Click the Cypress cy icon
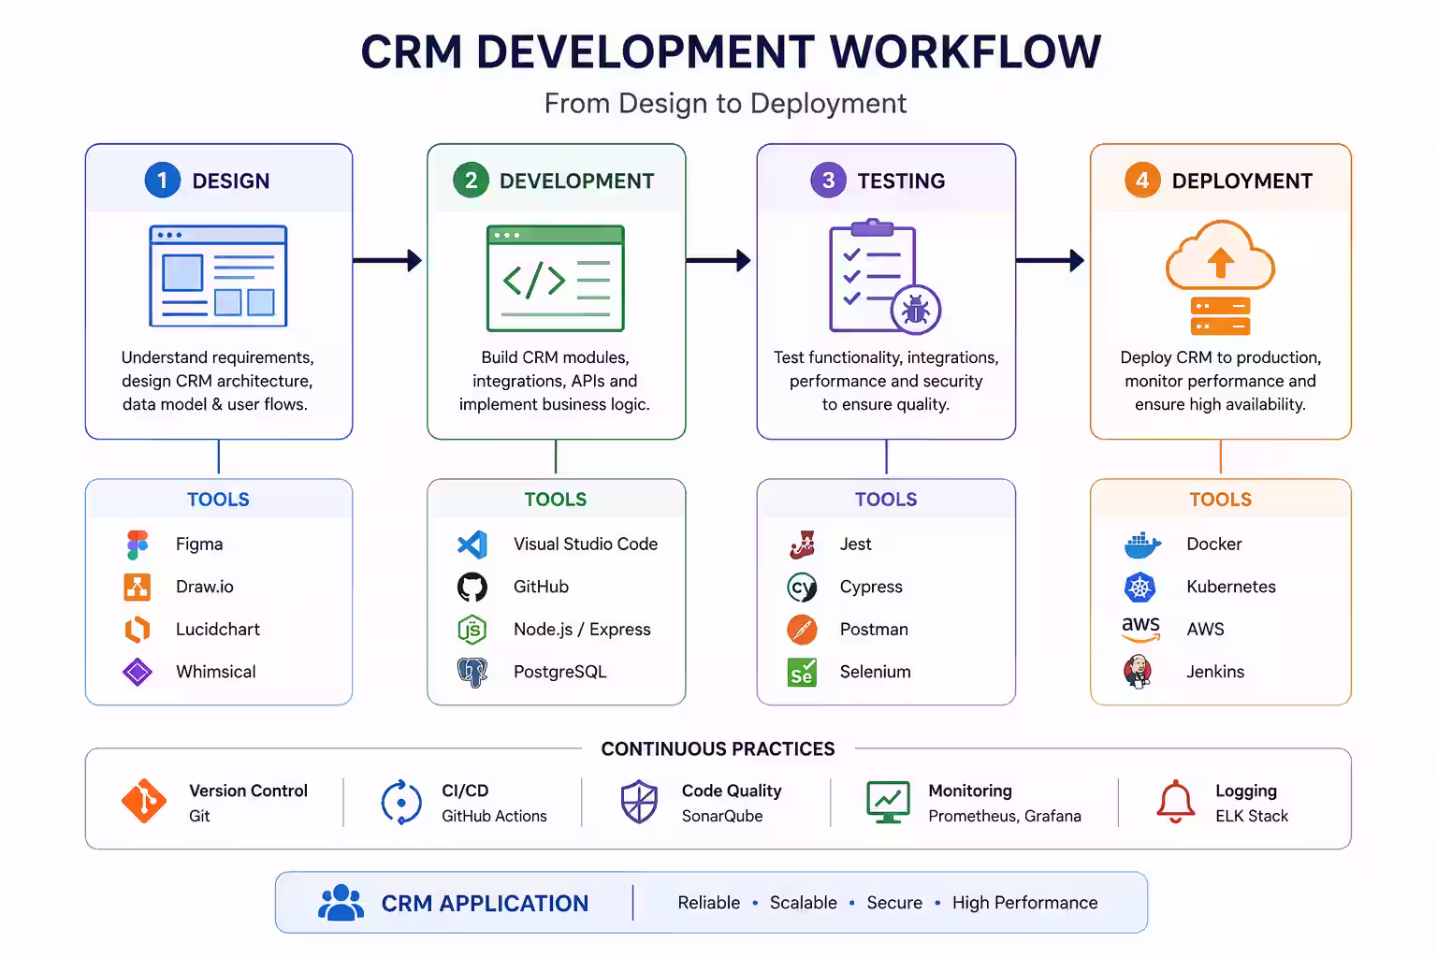1437x958 pixels. (x=803, y=587)
